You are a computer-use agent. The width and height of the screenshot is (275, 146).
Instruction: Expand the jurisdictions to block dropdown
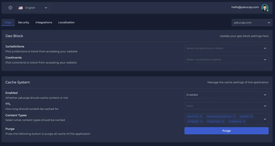(x=226, y=48)
